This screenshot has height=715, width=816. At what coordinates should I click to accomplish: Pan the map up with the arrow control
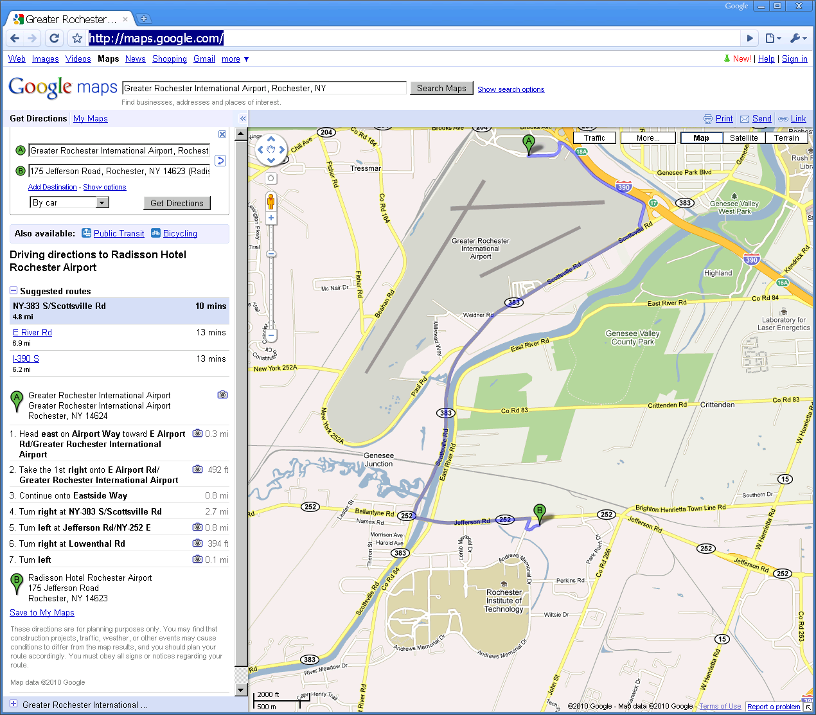coord(271,139)
